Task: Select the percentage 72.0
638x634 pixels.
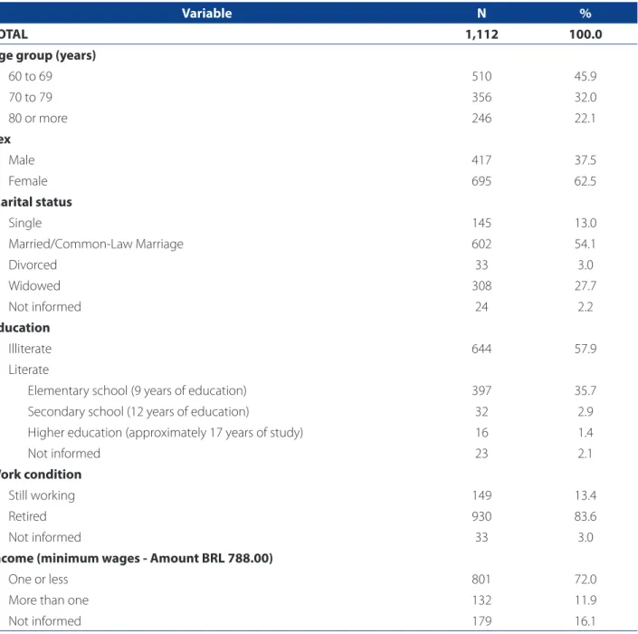Action: click(586, 579)
